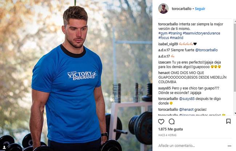Image resolution: width=236 pixels, height=151 pixels.
Task: Open the three-dots more options menu
Action: [229, 146]
